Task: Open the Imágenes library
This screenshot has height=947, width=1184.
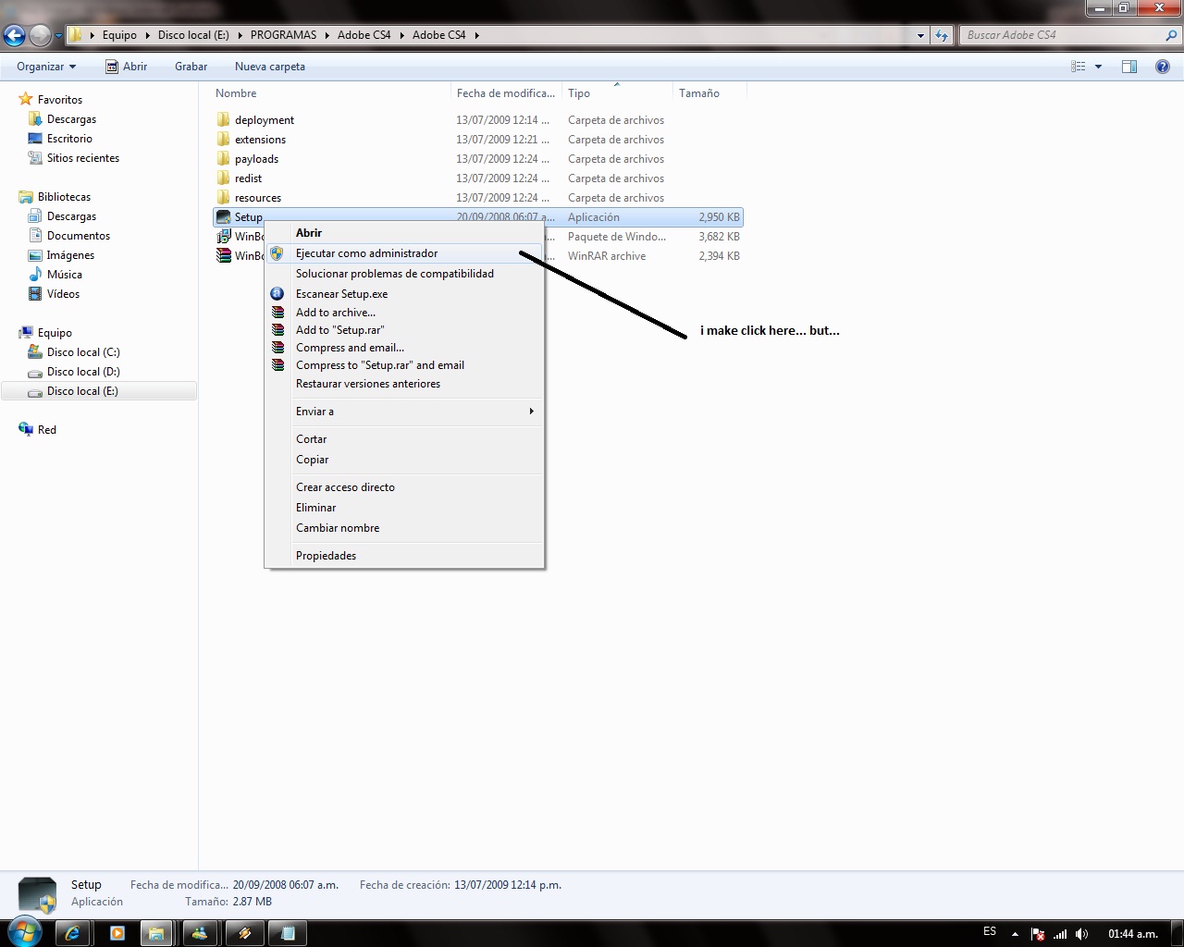Action: 70,255
